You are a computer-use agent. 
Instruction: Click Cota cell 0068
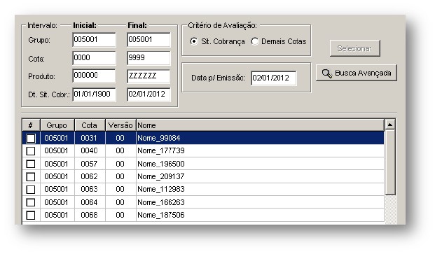click(90, 215)
